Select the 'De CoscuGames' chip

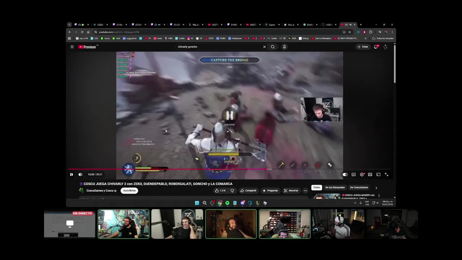[359, 187]
